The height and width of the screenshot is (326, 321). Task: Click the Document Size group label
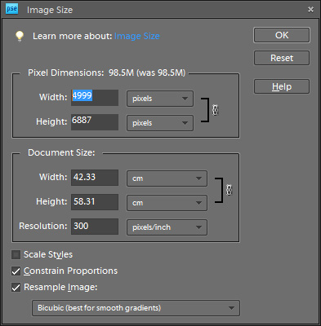point(61,152)
